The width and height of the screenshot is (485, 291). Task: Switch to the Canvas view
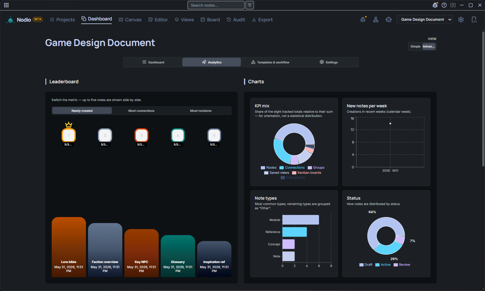point(130,20)
